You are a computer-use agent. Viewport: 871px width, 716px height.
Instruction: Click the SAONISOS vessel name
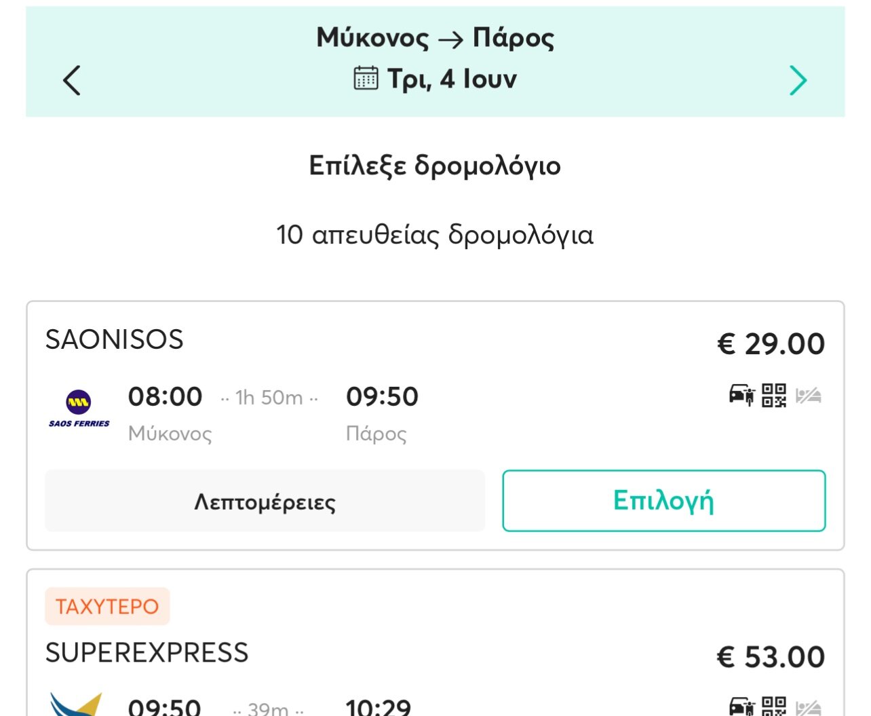(x=115, y=339)
